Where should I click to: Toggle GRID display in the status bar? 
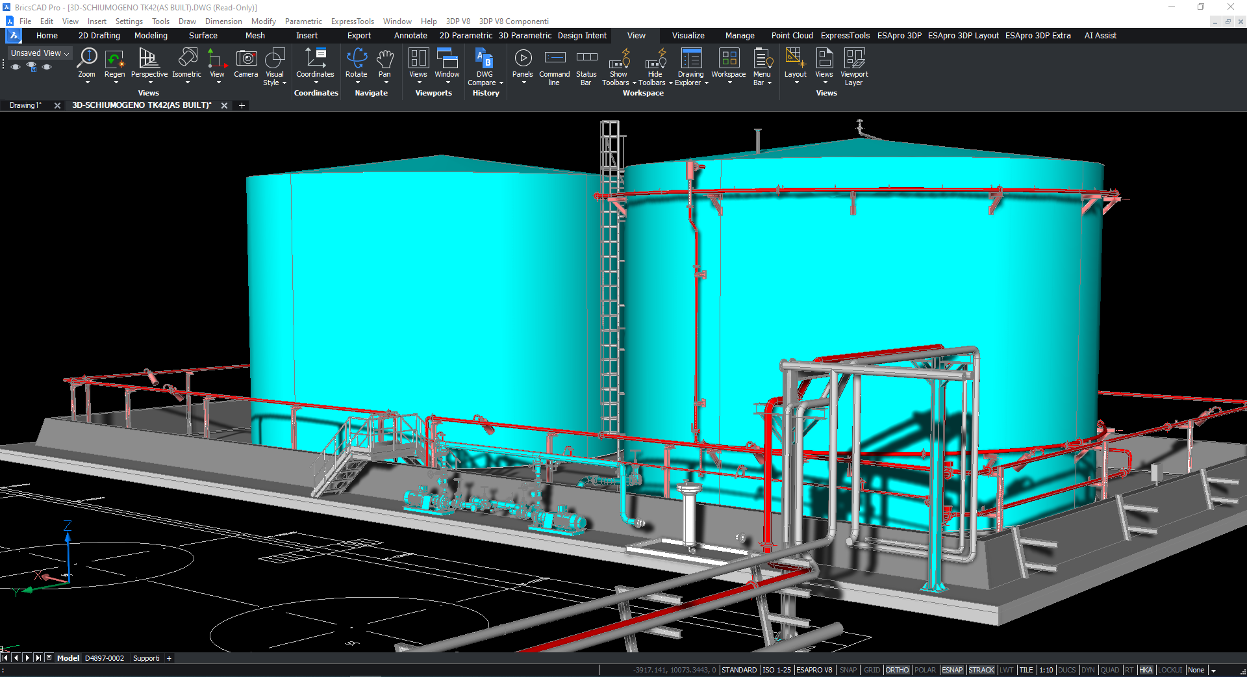pos(871,670)
